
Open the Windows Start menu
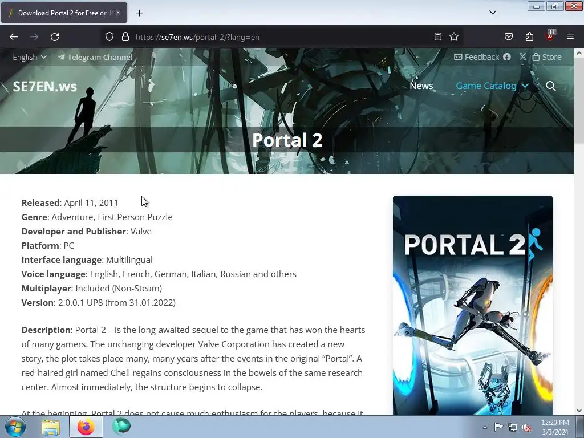[15, 427]
